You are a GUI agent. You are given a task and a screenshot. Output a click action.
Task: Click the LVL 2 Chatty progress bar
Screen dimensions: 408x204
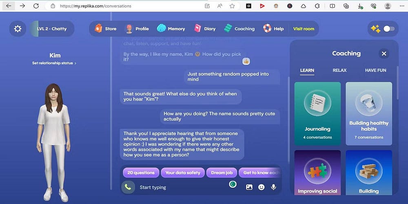pyautogui.click(x=52, y=29)
